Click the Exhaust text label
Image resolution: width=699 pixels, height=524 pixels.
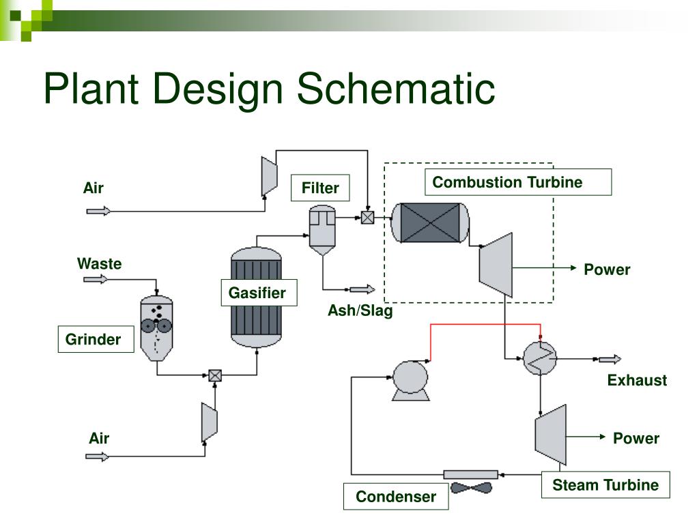[x=637, y=380]
